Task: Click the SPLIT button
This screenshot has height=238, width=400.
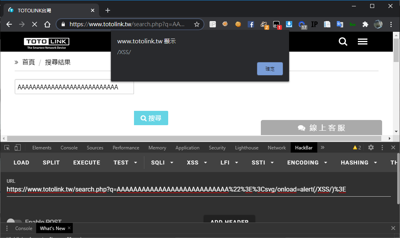Action: pos(51,163)
